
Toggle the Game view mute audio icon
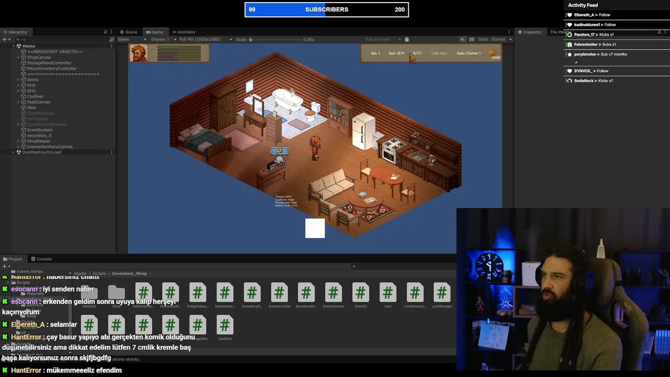pyautogui.click(x=463, y=39)
